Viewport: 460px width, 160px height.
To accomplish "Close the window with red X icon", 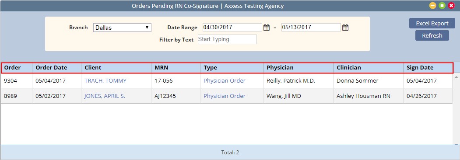I will coord(451,6).
